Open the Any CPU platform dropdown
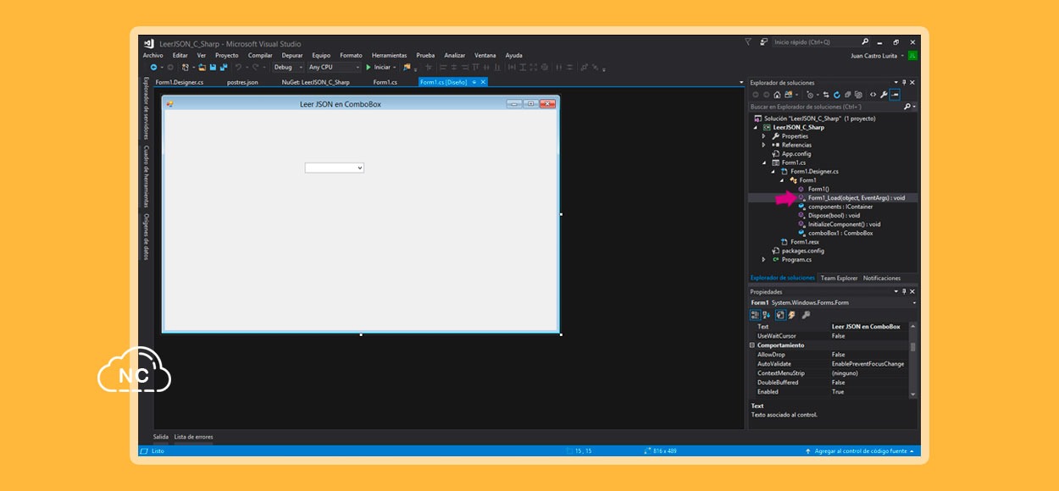Screen dimensions: 1059x491 [x=334, y=67]
